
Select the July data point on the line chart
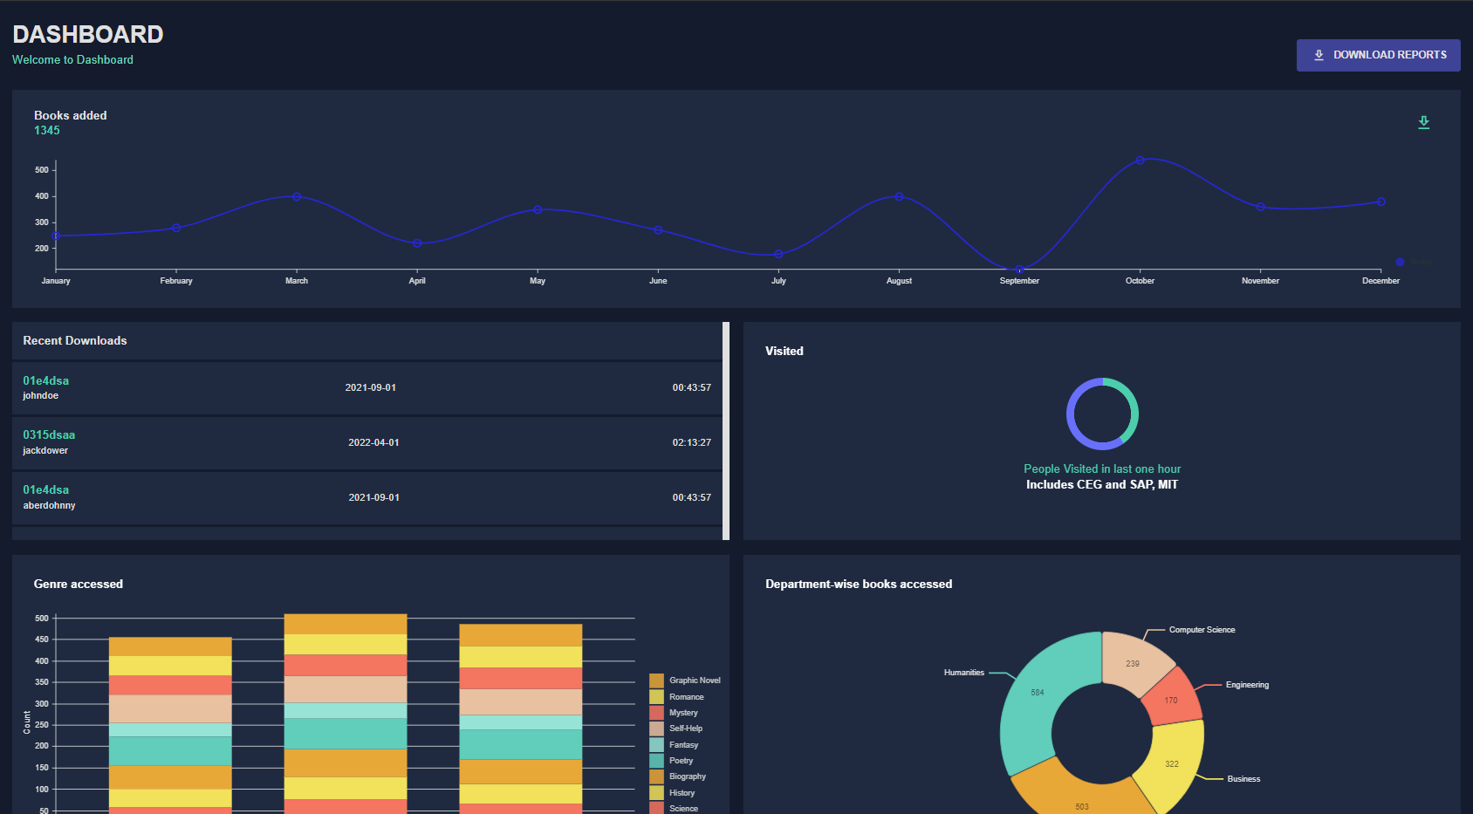pyautogui.click(x=778, y=254)
